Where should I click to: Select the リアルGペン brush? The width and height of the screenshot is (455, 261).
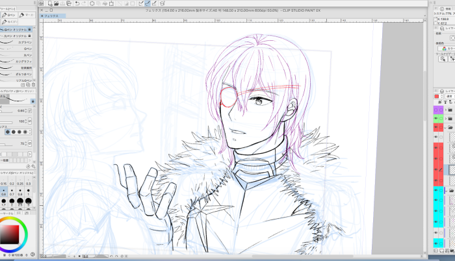click(x=16, y=81)
